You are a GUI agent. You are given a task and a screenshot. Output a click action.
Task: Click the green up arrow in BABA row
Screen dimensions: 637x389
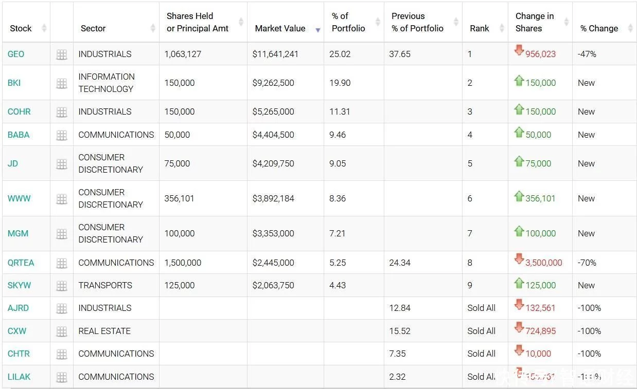point(519,132)
